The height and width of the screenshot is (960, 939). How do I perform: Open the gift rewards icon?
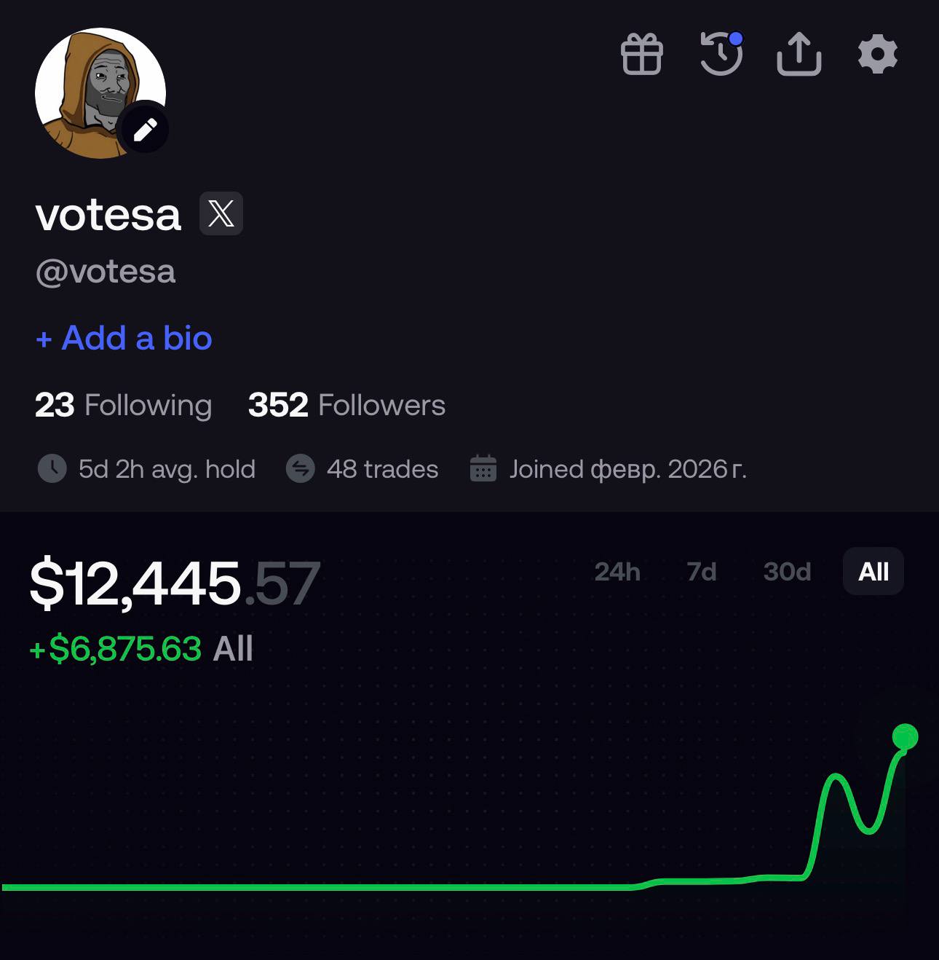click(x=642, y=55)
